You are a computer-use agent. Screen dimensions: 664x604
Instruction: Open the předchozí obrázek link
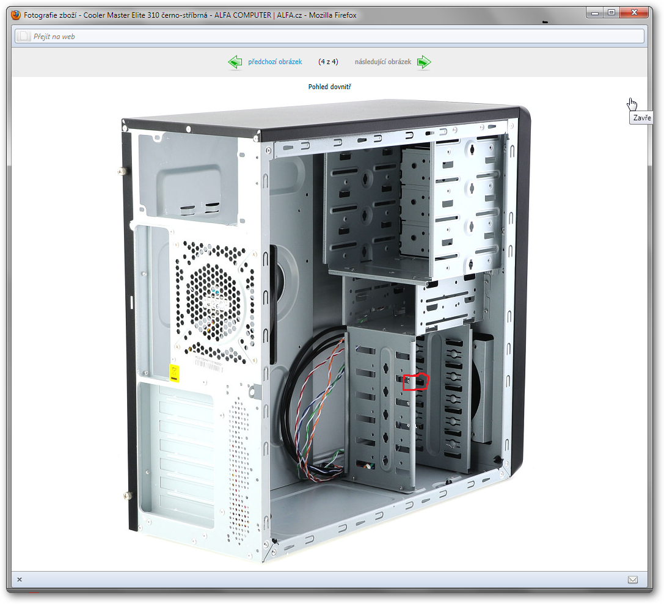[275, 62]
